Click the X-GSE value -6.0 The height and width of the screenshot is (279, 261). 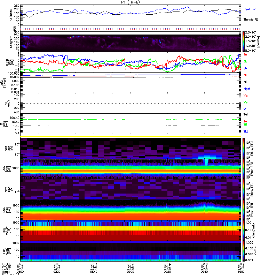[57, 264]
